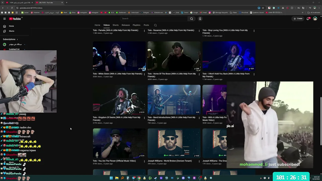Open the Pinterest bookmark

(x=35, y=13)
